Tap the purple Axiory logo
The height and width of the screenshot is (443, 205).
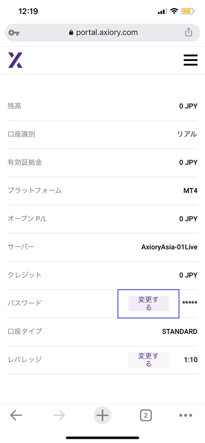(15, 60)
